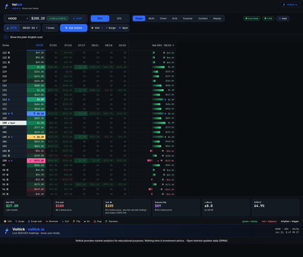Click the Strike column header
Screen dimensions: 303x257
[x=6, y=45]
